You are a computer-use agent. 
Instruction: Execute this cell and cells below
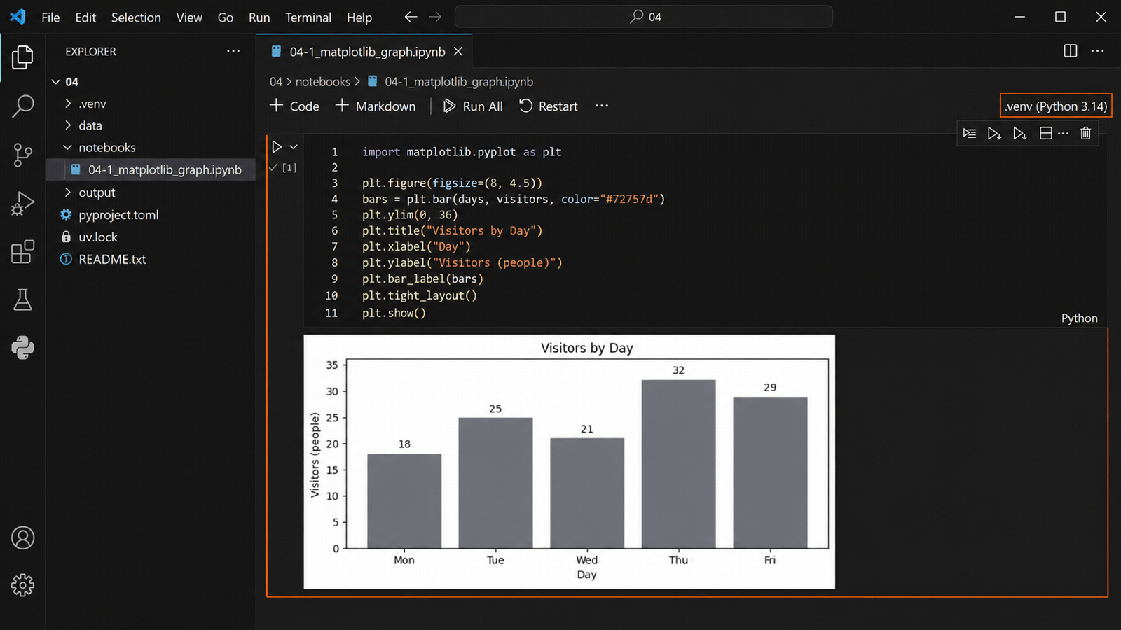(1019, 133)
